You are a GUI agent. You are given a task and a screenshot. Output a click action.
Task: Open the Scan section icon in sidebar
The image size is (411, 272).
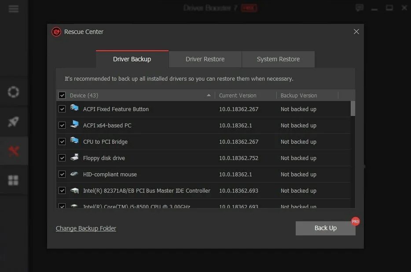pos(13,92)
